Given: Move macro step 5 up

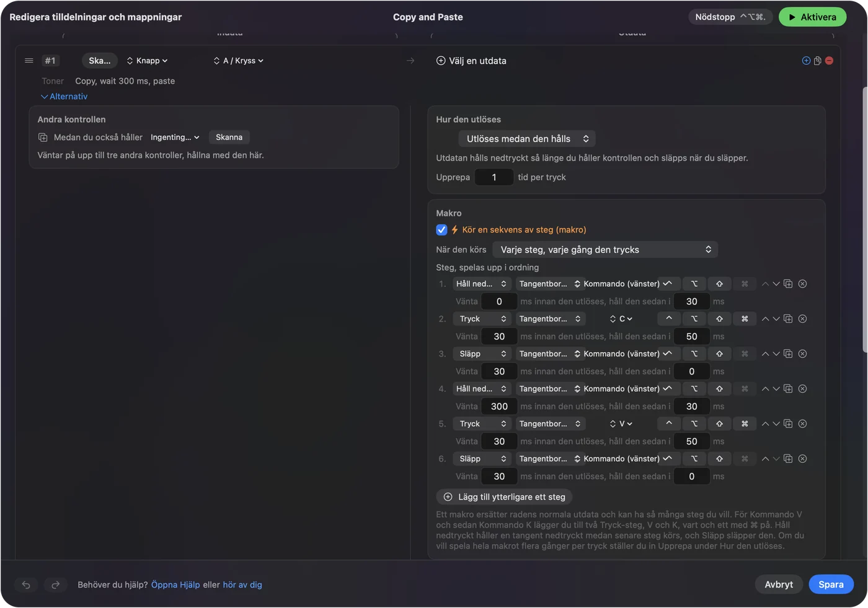Looking at the screenshot, I should 765,424.
